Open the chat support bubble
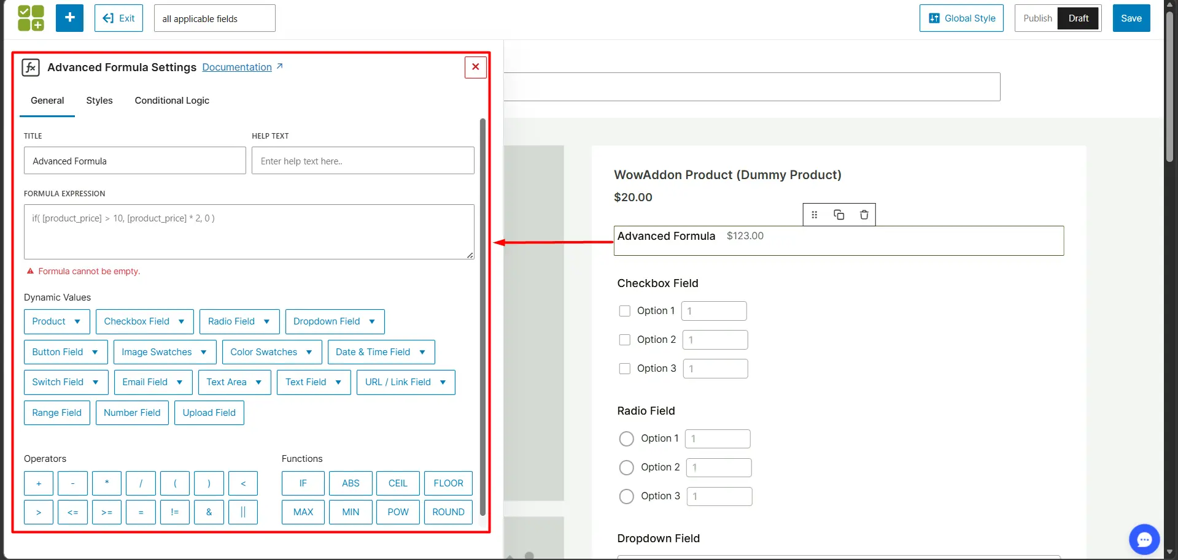The width and height of the screenshot is (1178, 560). click(x=1144, y=539)
